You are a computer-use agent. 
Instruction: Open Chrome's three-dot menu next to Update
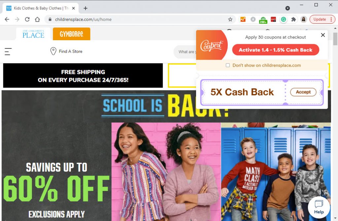pyautogui.click(x=331, y=19)
